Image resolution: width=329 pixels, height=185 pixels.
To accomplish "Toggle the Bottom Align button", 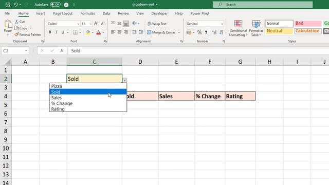I will point(126,24).
